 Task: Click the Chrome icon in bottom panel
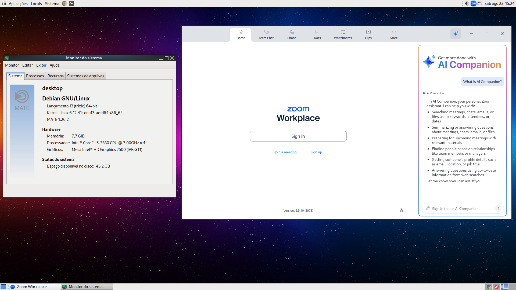(489, 287)
